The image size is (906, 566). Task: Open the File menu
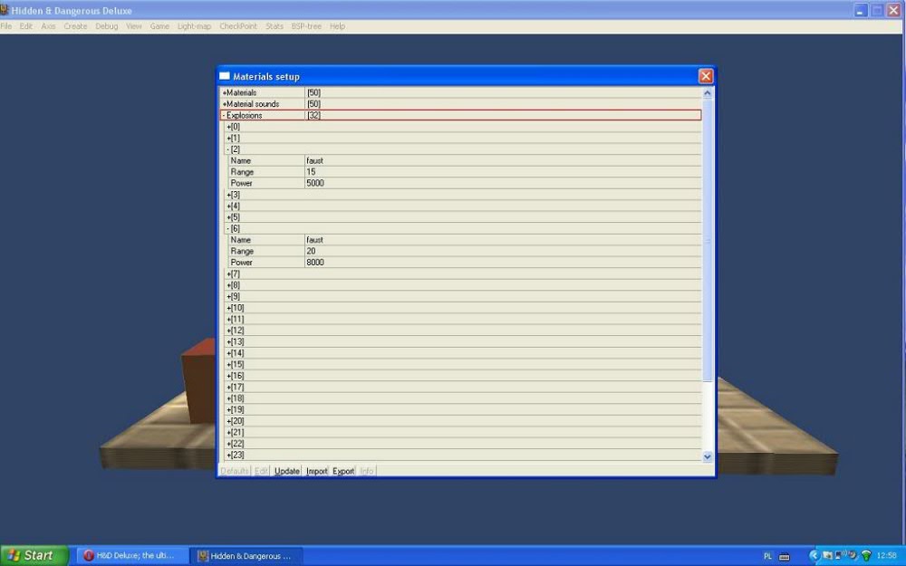tap(5, 26)
